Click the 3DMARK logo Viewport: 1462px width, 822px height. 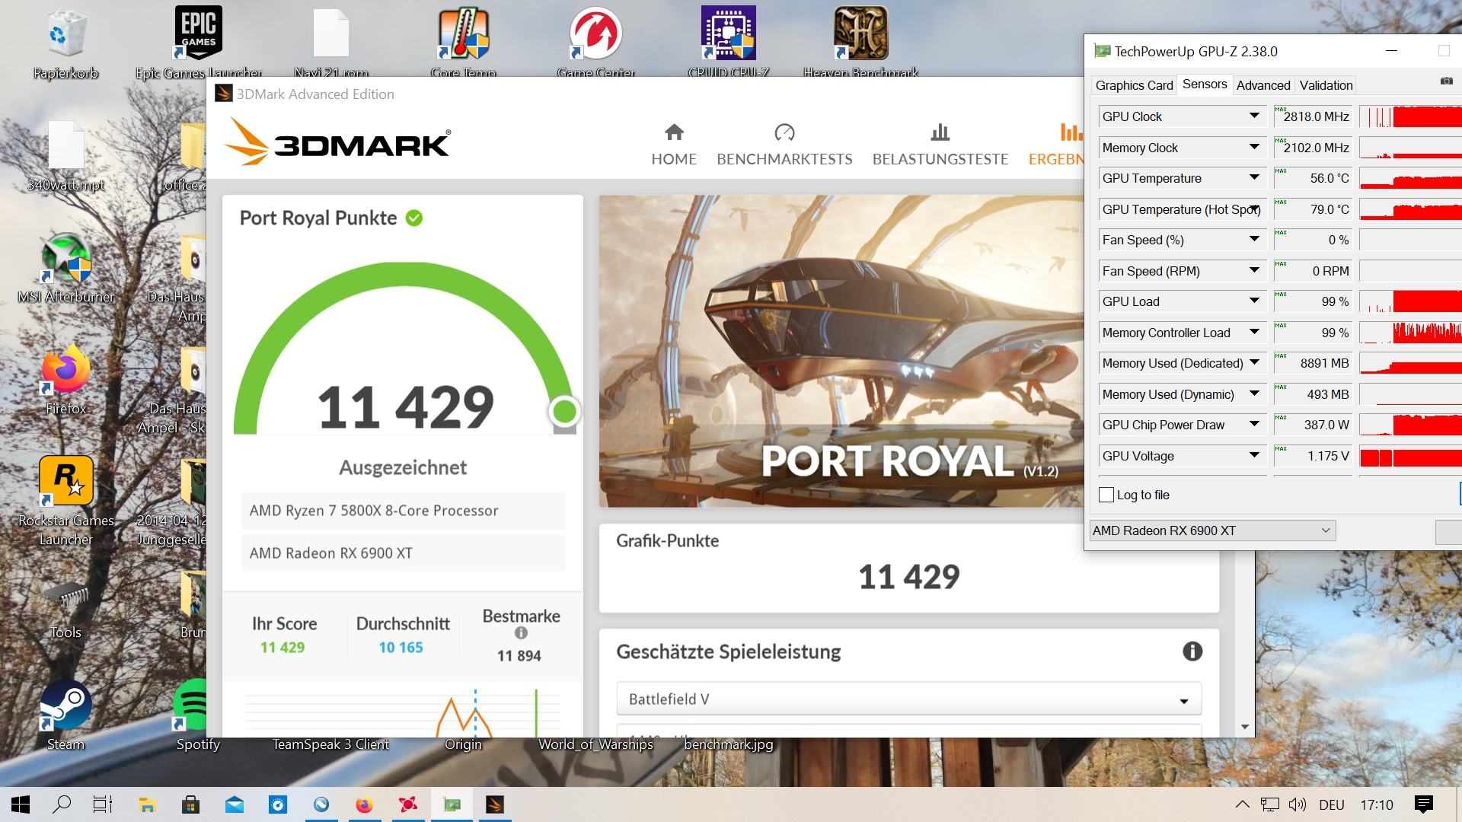(337, 141)
